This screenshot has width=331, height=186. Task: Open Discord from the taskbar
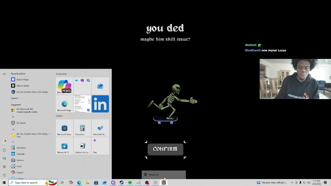113,183
